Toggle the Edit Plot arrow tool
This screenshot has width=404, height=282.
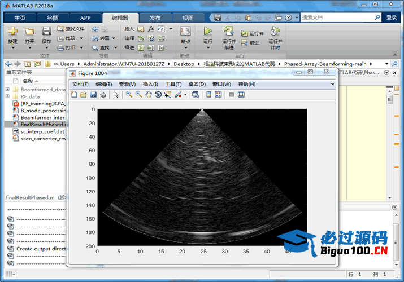point(116,95)
